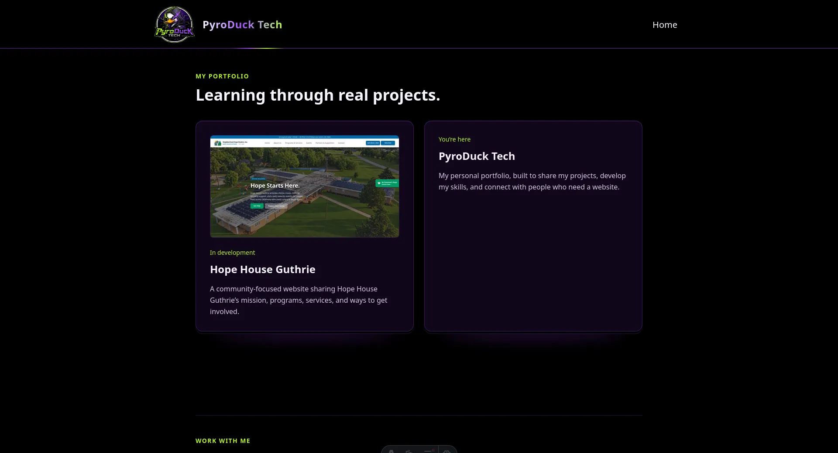Image resolution: width=838 pixels, height=453 pixels.
Task: Open the Home navigation link
Action: click(x=665, y=25)
